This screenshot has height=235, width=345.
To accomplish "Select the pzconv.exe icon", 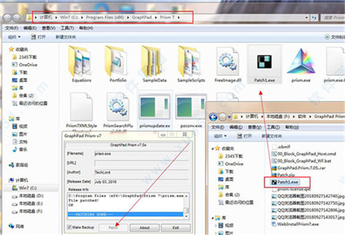I will tap(191, 107).
